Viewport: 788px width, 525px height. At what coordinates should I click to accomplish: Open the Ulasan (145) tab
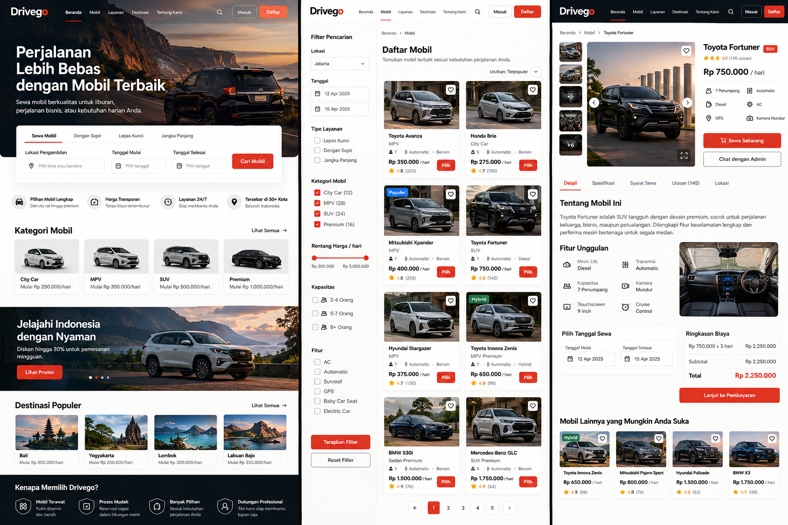click(686, 183)
